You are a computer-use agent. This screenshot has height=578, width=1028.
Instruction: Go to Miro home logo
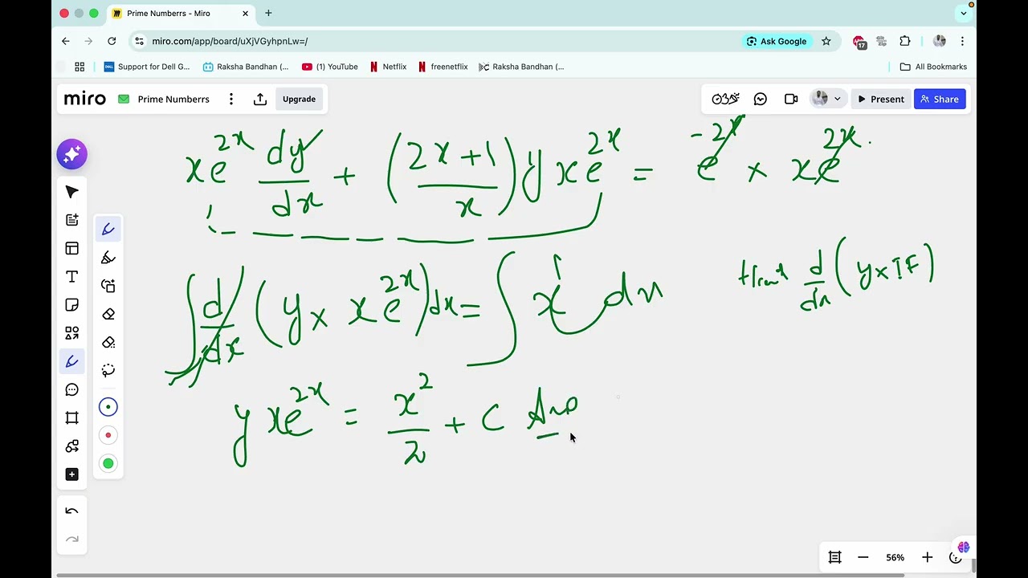pyautogui.click(x=85, y=99)
